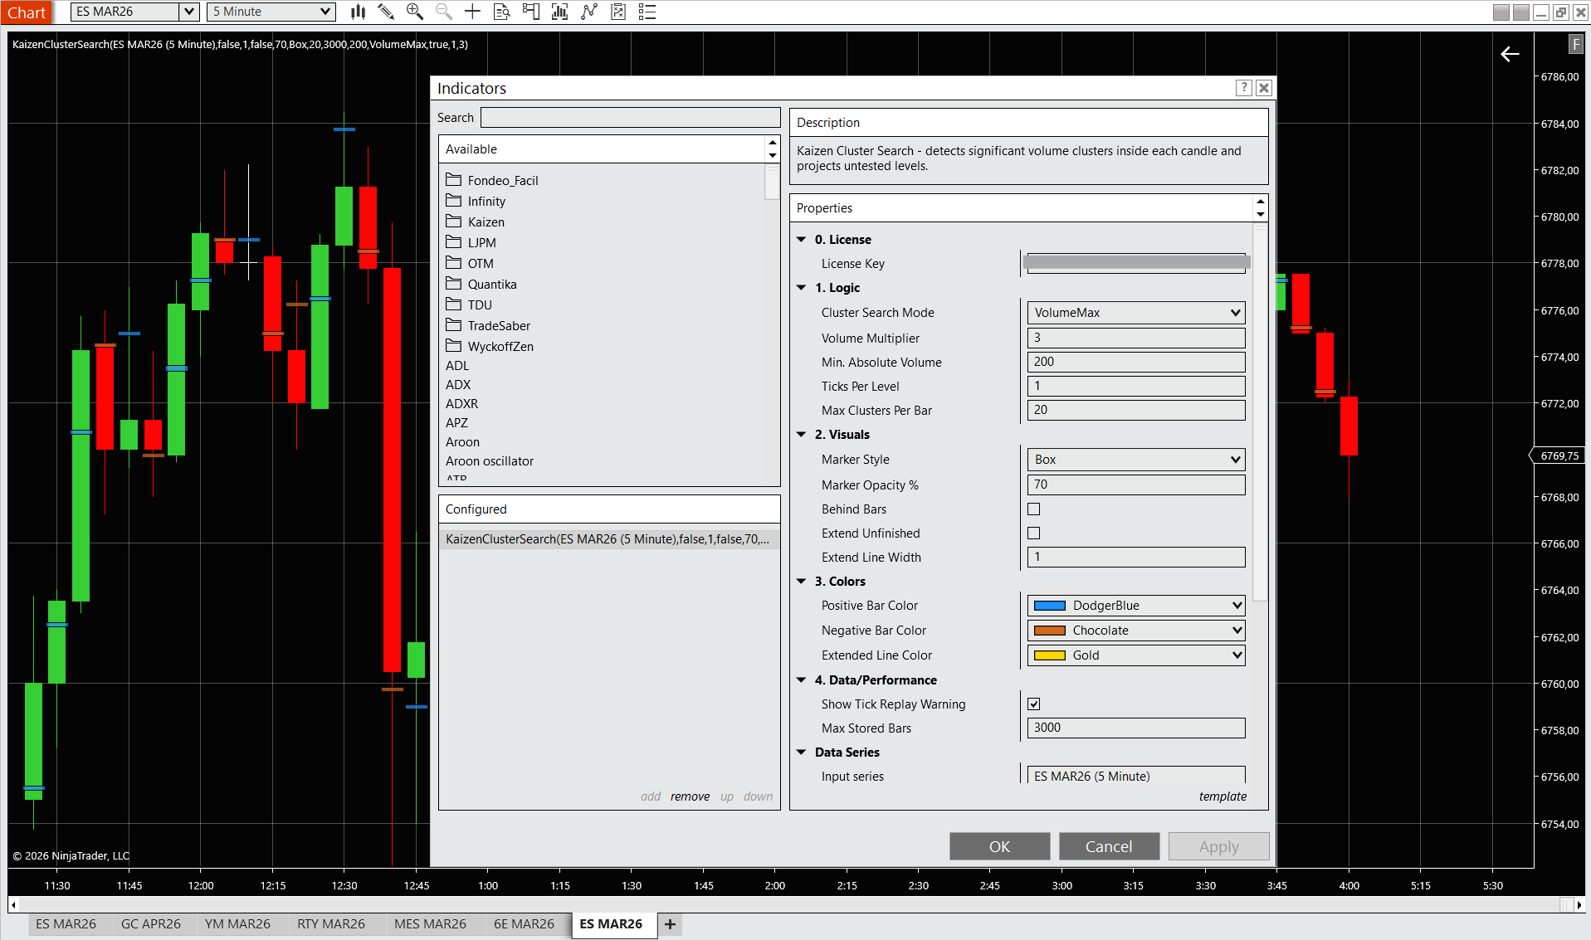Image resolution: width=1591 pixels, height=940 pixels.
Task: Open the Positive Bar Color DodgerBlue picker
Action: pyautogui.click(x=1135, y=606)
